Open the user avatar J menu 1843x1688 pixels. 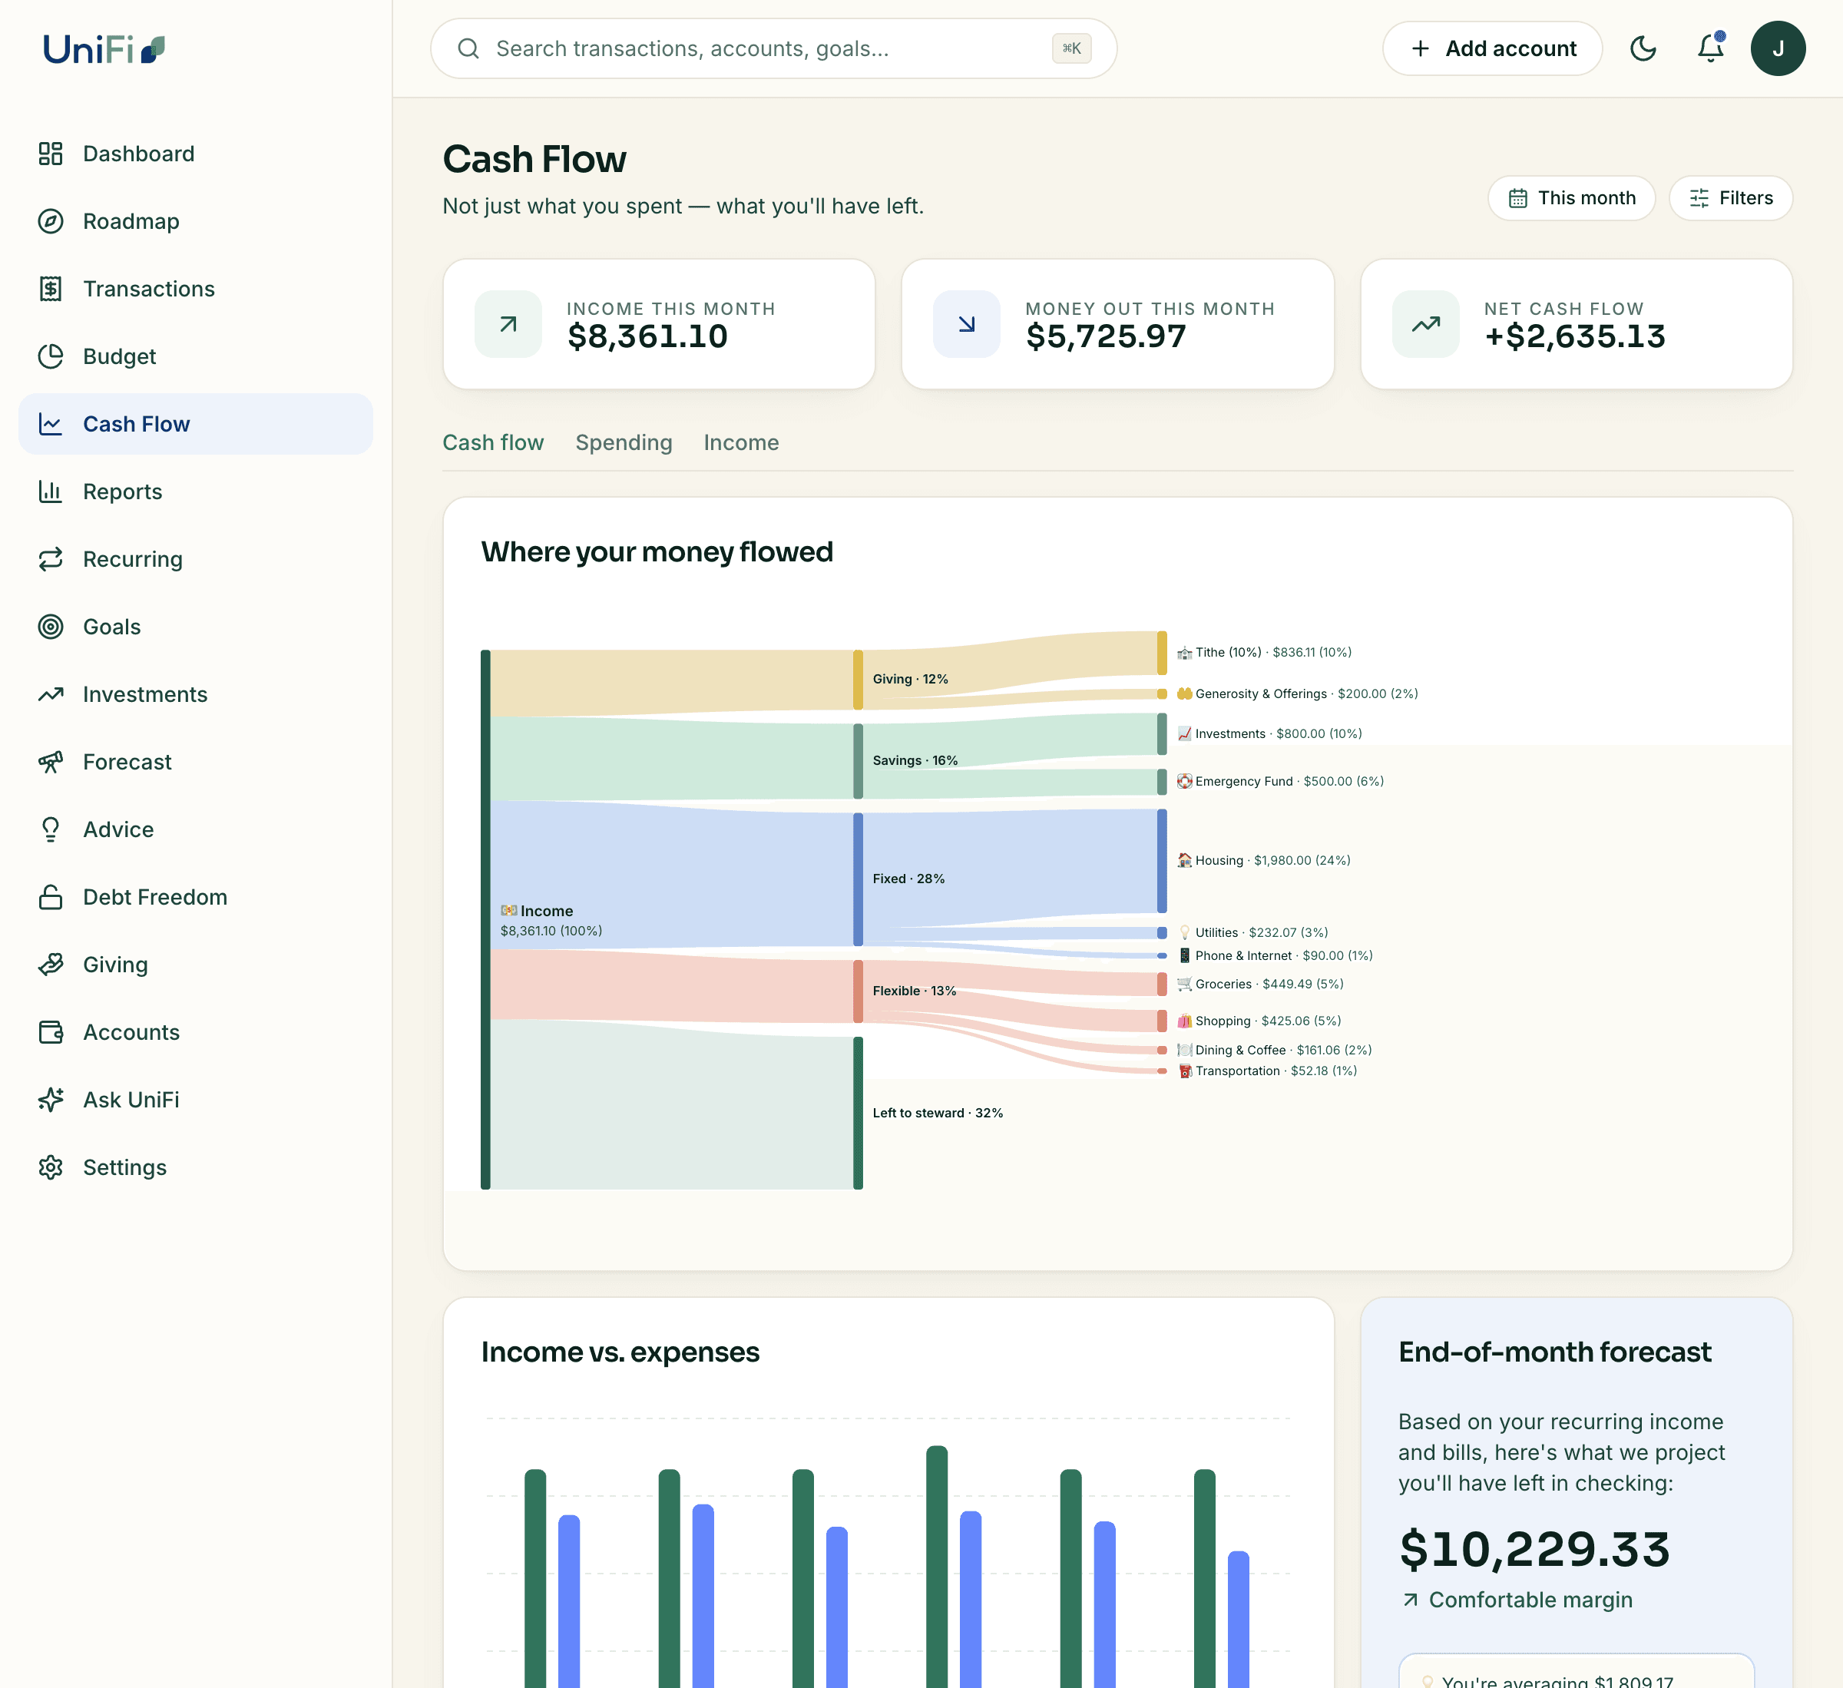(1778, 48)
